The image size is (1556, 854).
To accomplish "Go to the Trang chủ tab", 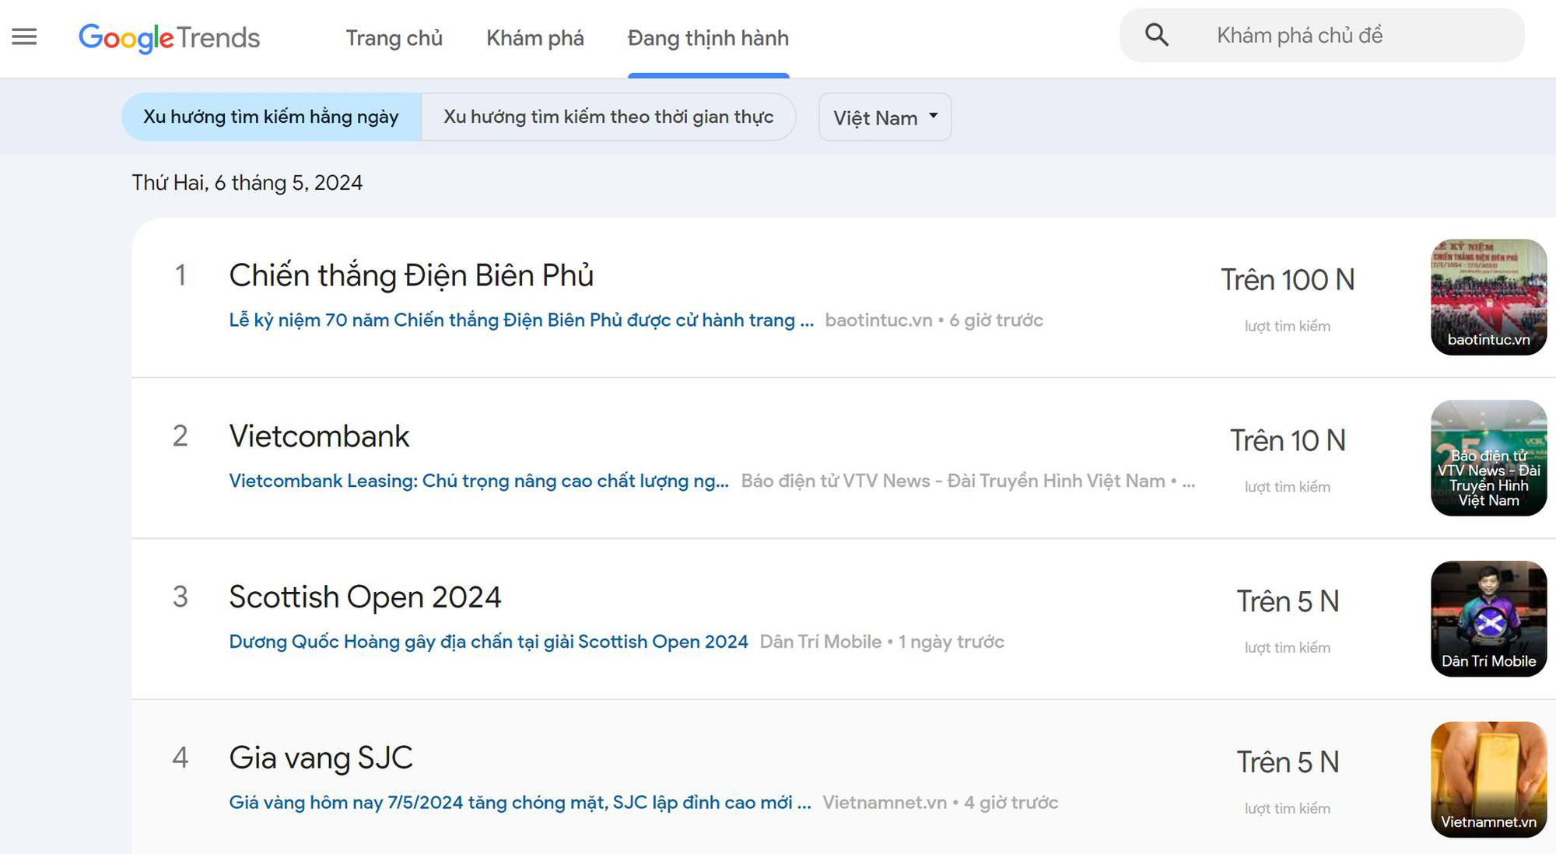I will tap(394, 37).
